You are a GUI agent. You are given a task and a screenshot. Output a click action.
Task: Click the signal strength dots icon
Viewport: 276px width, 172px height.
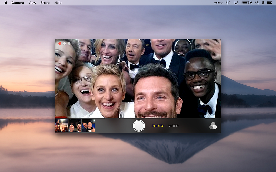218,3
